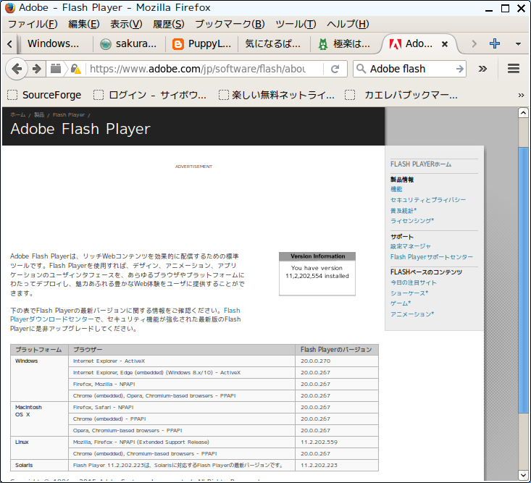The width and height of the screenshot is (531, 483).
Task: Select the active Ado... tab
Action: click(419, 43)
